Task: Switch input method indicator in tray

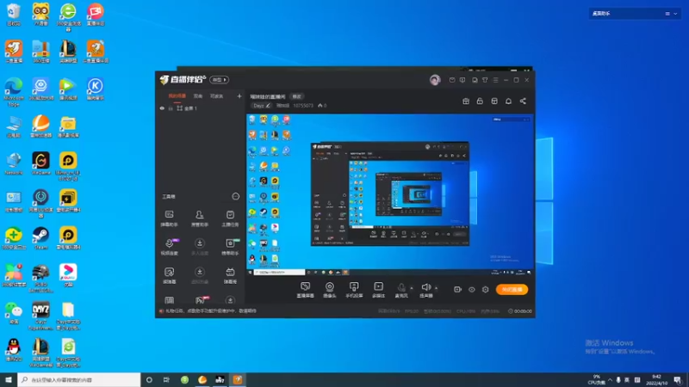Action: click(627, 380)
